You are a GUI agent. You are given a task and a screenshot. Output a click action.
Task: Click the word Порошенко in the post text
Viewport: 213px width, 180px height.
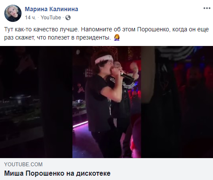[x=153, y=29]
